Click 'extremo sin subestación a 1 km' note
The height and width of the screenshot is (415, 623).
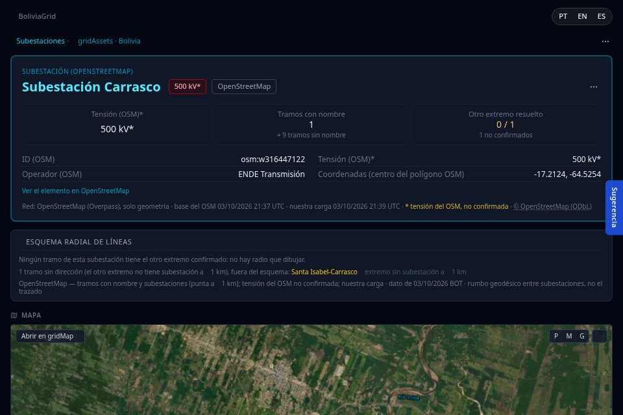click(x=415, y=272)
